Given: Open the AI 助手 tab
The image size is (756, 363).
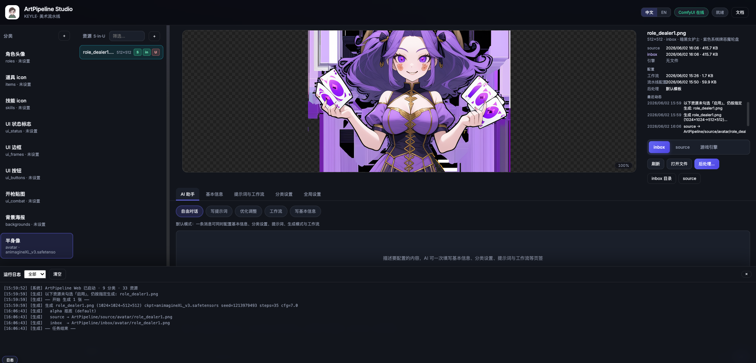Looking at the screenshot, I should click(187, 194).
